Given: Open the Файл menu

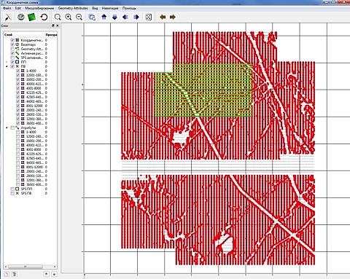Looking at the screenshot, I should point(7,8).
